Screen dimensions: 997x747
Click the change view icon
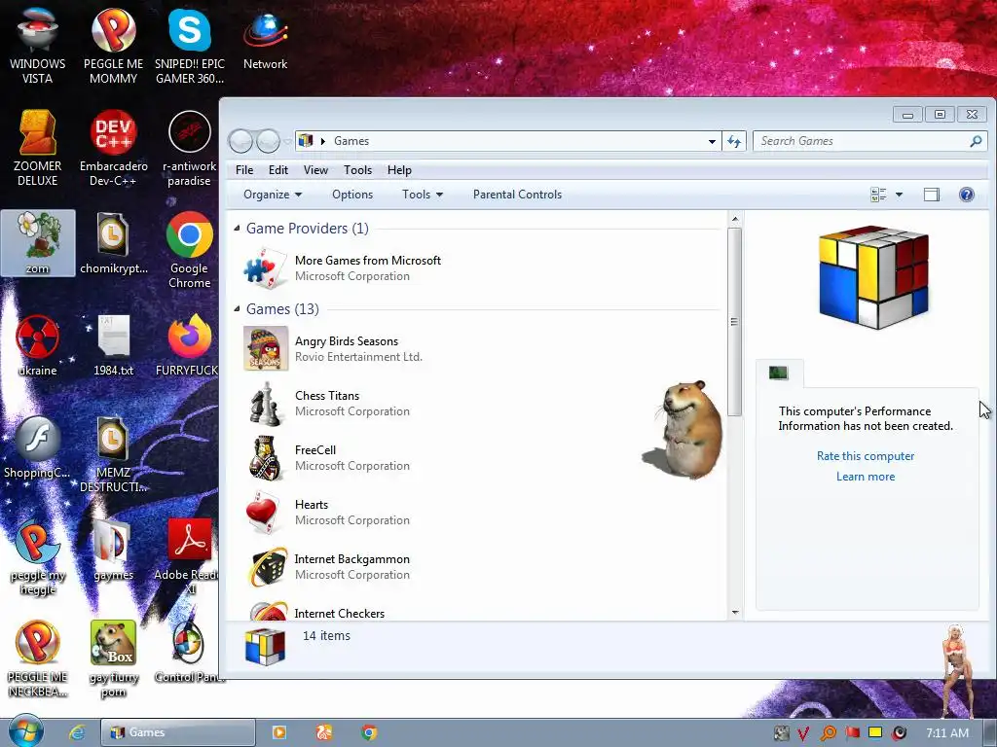pyautogui.click(x=878, y=195)
